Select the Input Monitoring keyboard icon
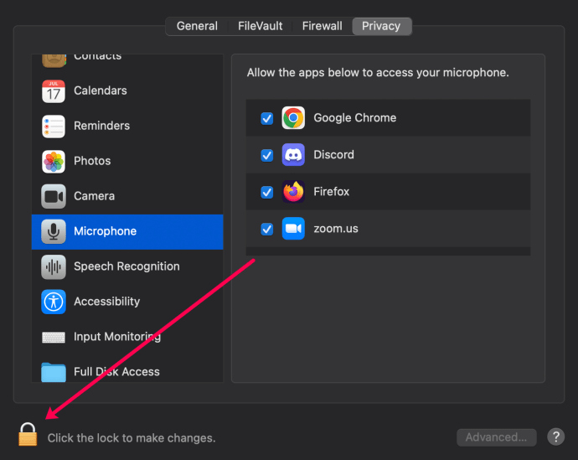 54,337
